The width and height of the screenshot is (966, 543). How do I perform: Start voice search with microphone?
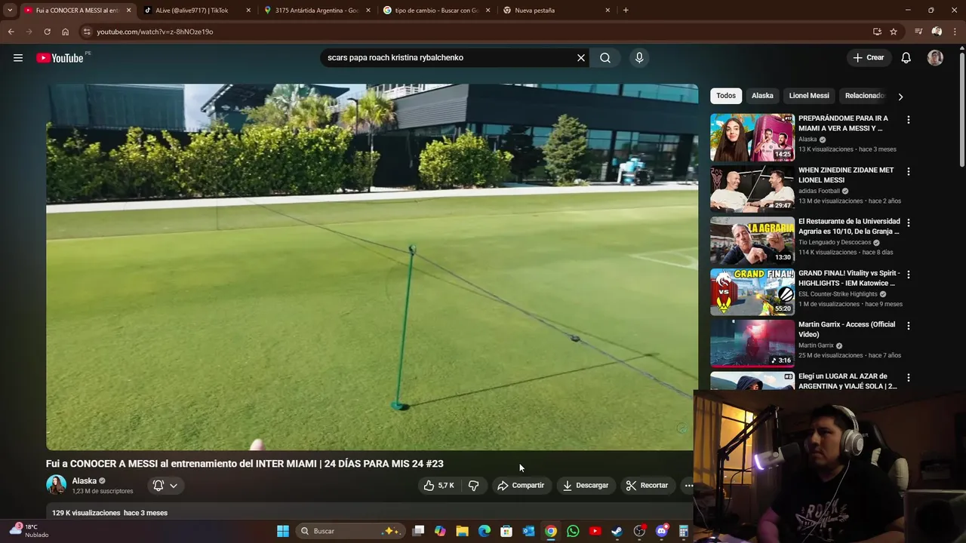(639, 57)
